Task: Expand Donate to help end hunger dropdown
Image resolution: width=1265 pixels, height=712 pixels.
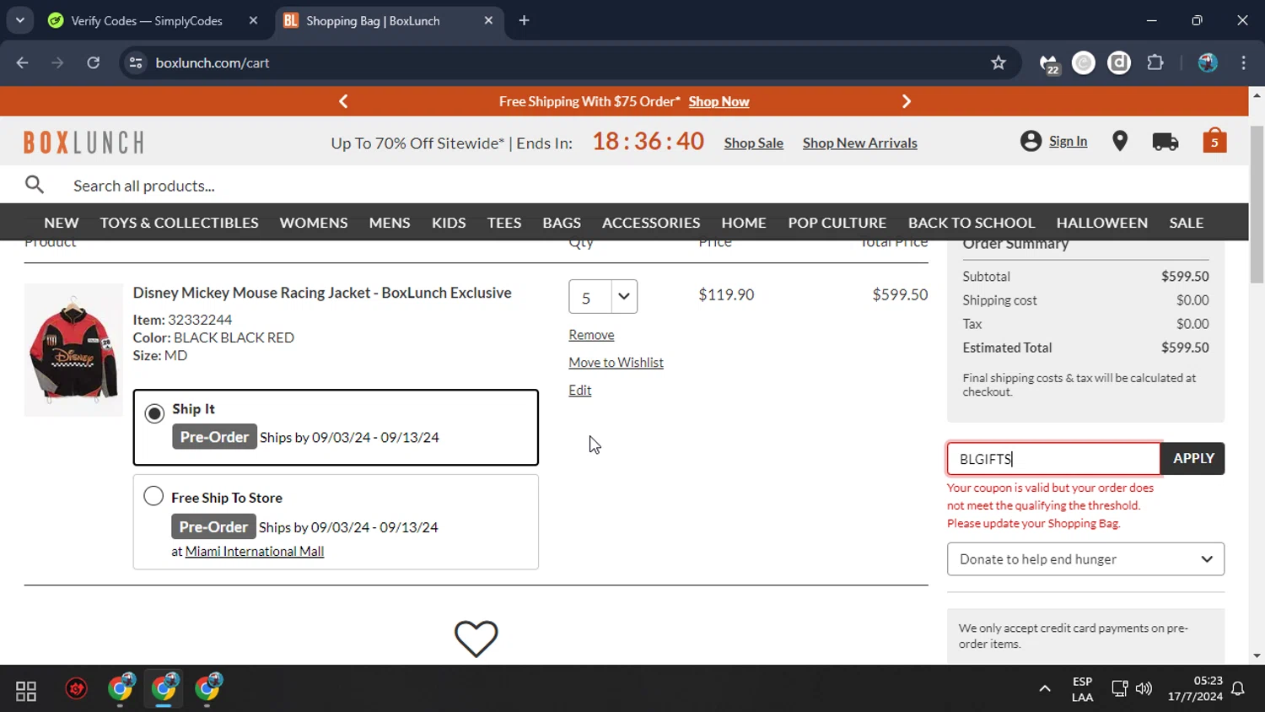Action: click(1085, 558)
